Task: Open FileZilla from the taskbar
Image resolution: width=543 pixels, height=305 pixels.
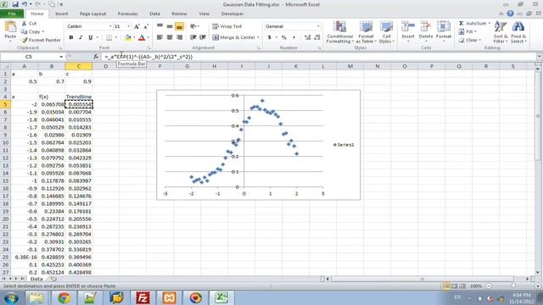Action: click(143, 297)
